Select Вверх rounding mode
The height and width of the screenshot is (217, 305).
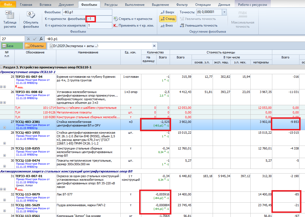(x=167, y=12)
